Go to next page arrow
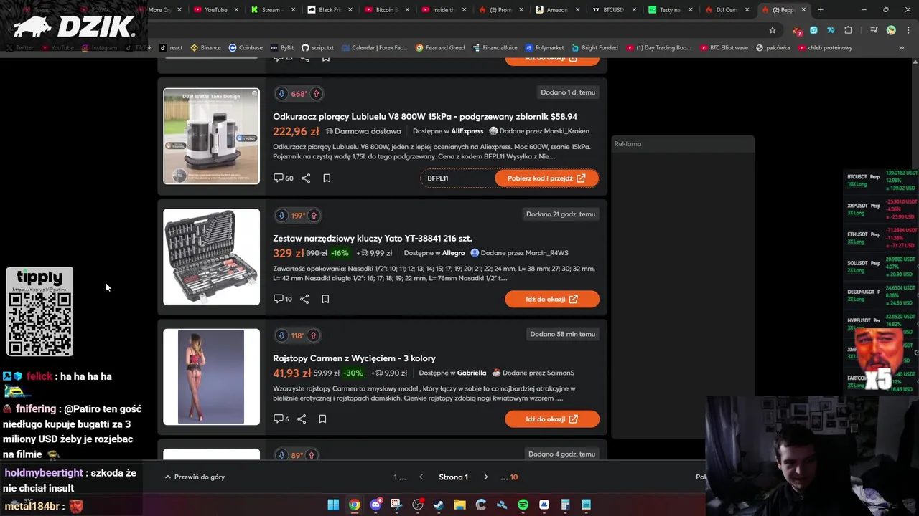This screenshot has width=919, height=516. (x=486, y=477)
